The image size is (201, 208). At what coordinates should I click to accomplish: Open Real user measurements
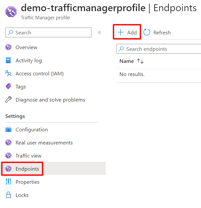click(44, 142)
